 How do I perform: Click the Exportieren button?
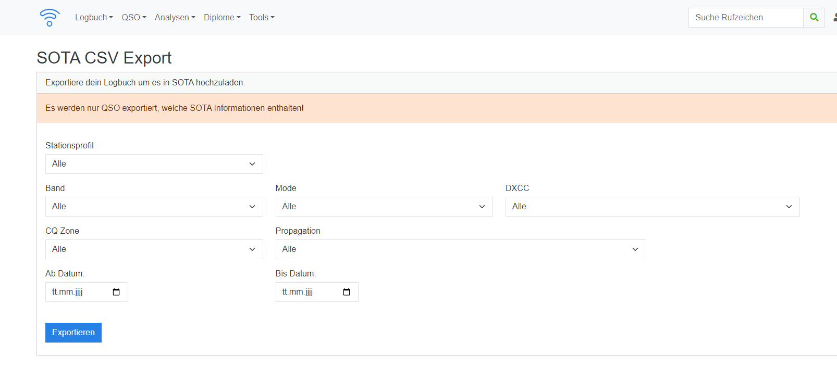[x=73, y=333]
